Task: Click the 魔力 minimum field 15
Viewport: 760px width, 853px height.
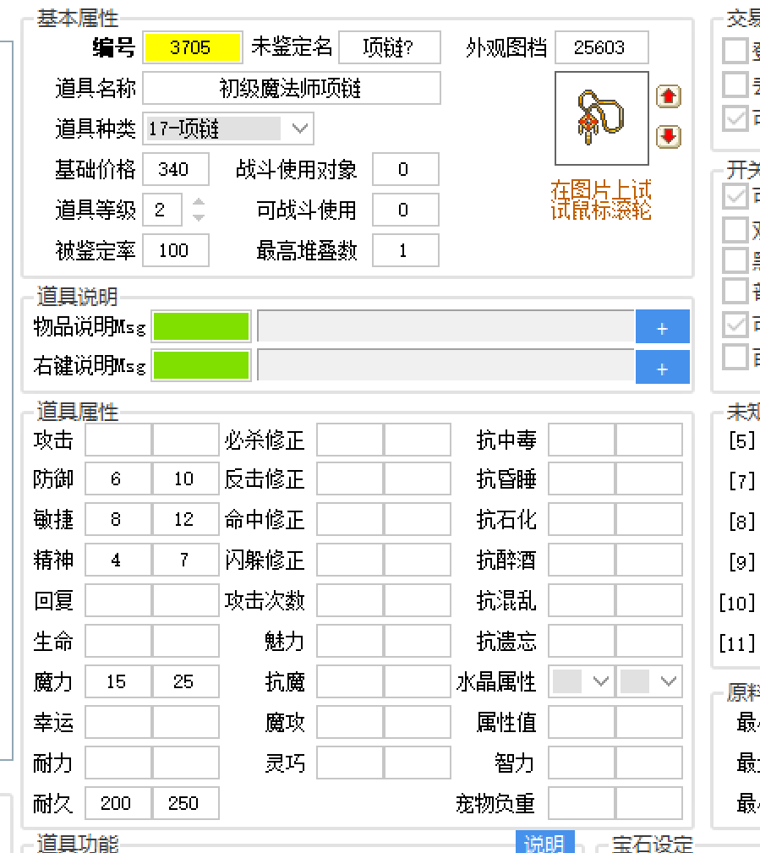Action: pos(118,681)
